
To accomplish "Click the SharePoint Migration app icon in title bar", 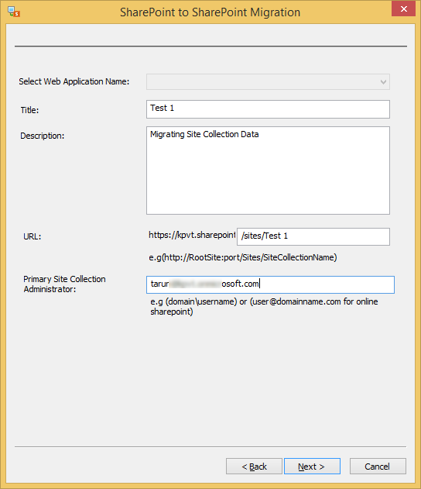I will tap(14, 12).
